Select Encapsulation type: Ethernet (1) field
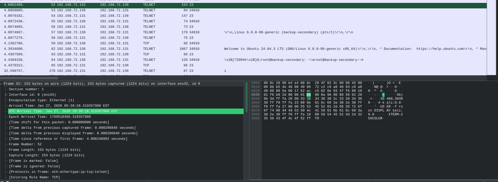The image size is (498, 182). click(126, 100)
